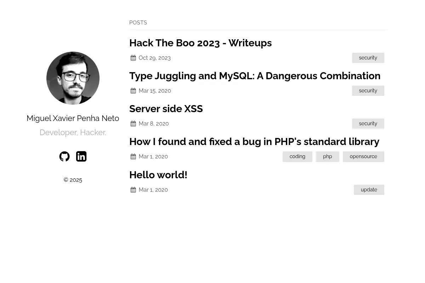Filter by the opensource tag
The image size is (425, 283).
click(x=363, y=156)
